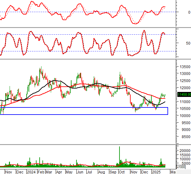Image resolution: width=191 pixels, height=174 pixels.
Task: Click the Jul month label
Action: tap(89, 172)
